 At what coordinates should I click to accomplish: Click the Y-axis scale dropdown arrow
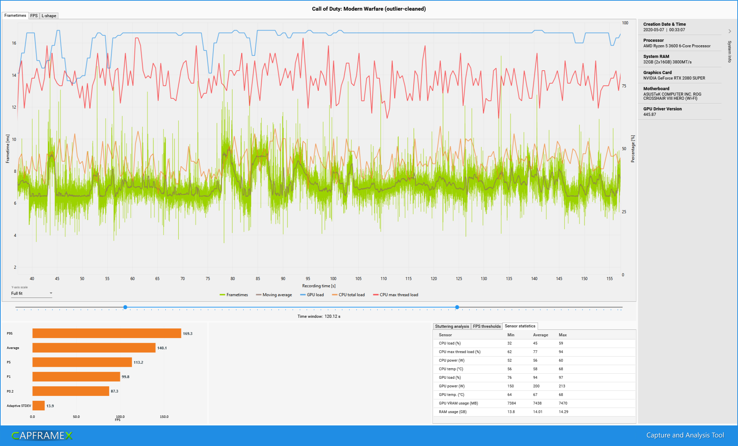[x=51, y=293]
